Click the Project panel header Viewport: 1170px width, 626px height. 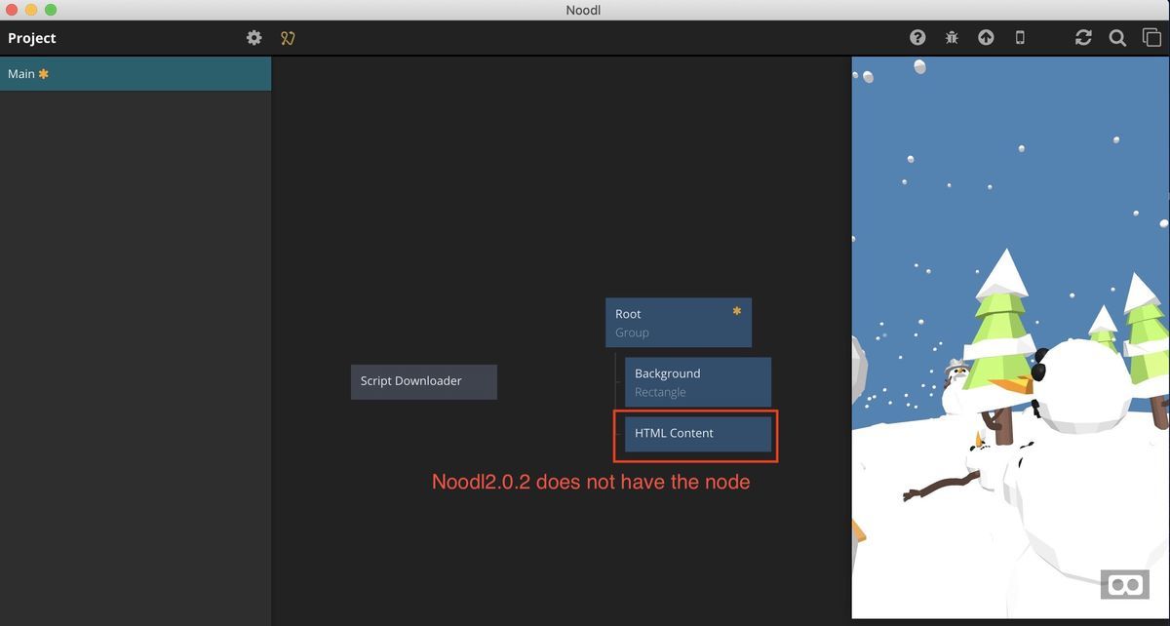pos(32,38)
